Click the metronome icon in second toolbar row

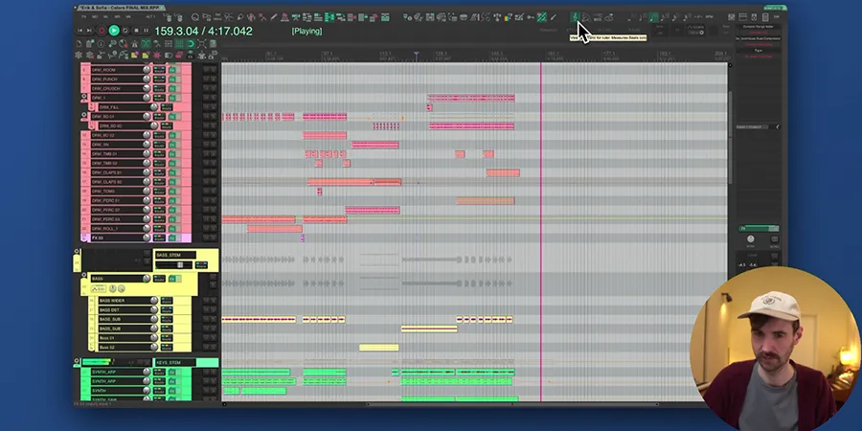pos(135,44)
